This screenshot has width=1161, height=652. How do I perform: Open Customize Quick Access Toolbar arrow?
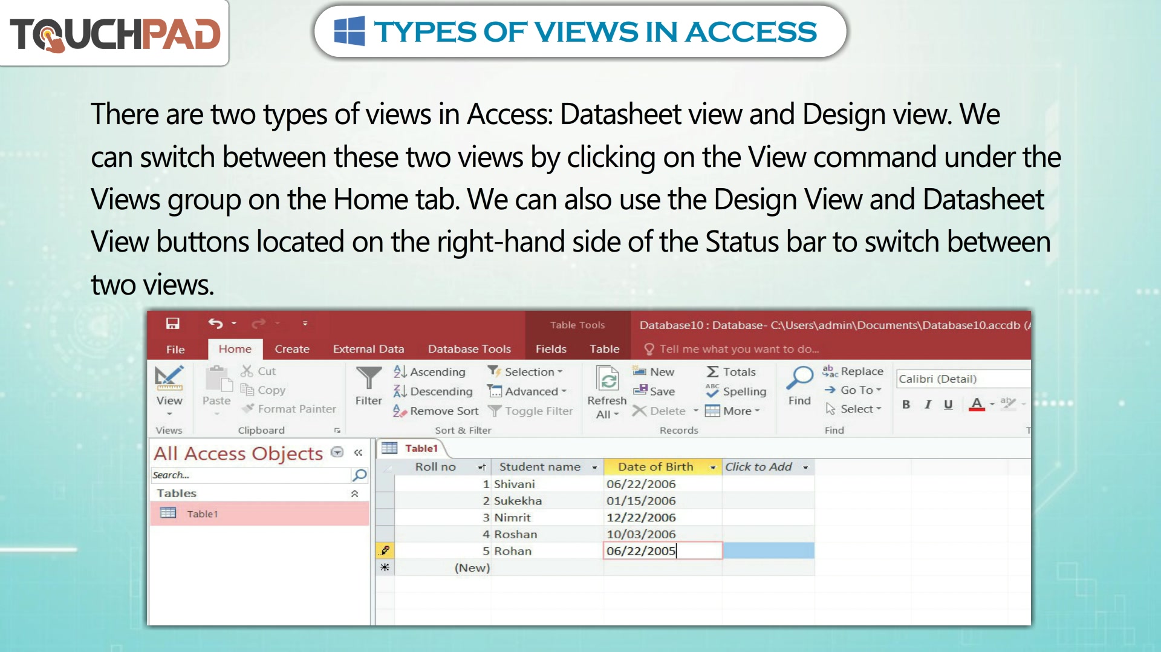(x=305, y=324)
